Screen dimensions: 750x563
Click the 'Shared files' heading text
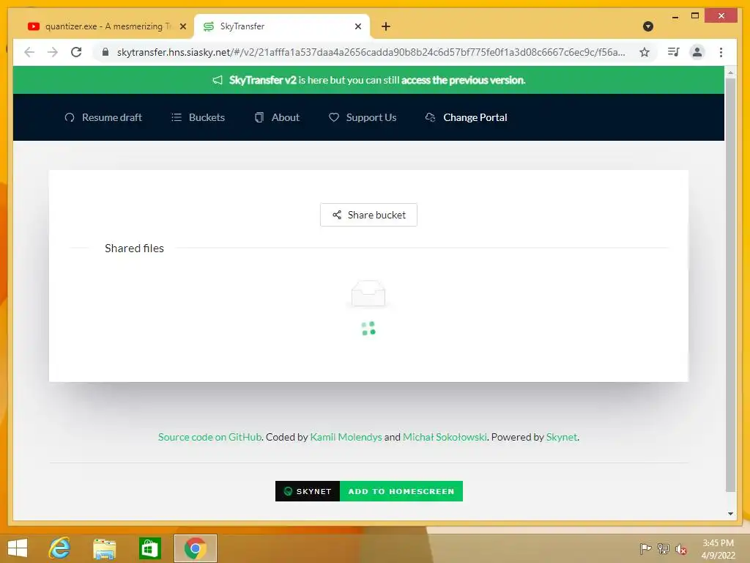coord(135,248)
